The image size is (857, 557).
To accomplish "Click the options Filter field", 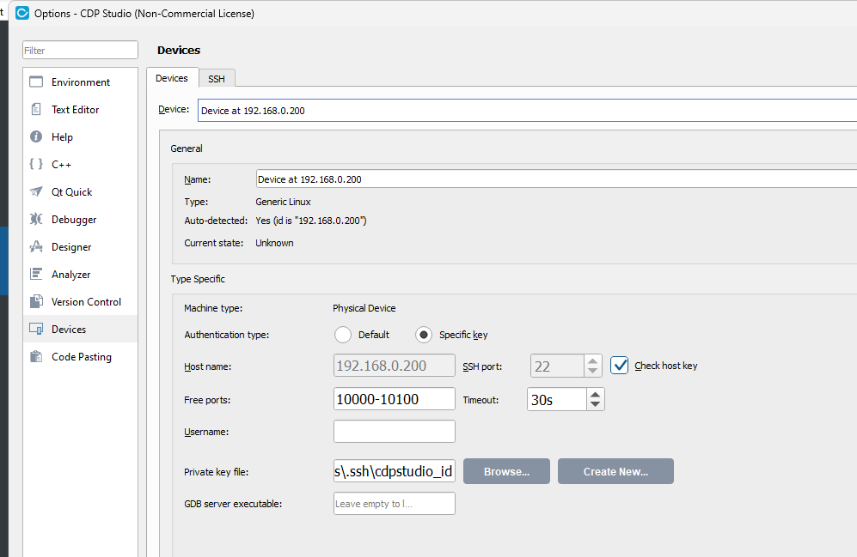I will coord(80,50).
